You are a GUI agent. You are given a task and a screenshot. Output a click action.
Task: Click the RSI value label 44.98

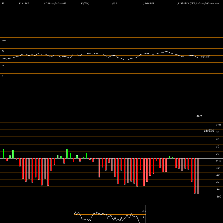click(205, 57)
